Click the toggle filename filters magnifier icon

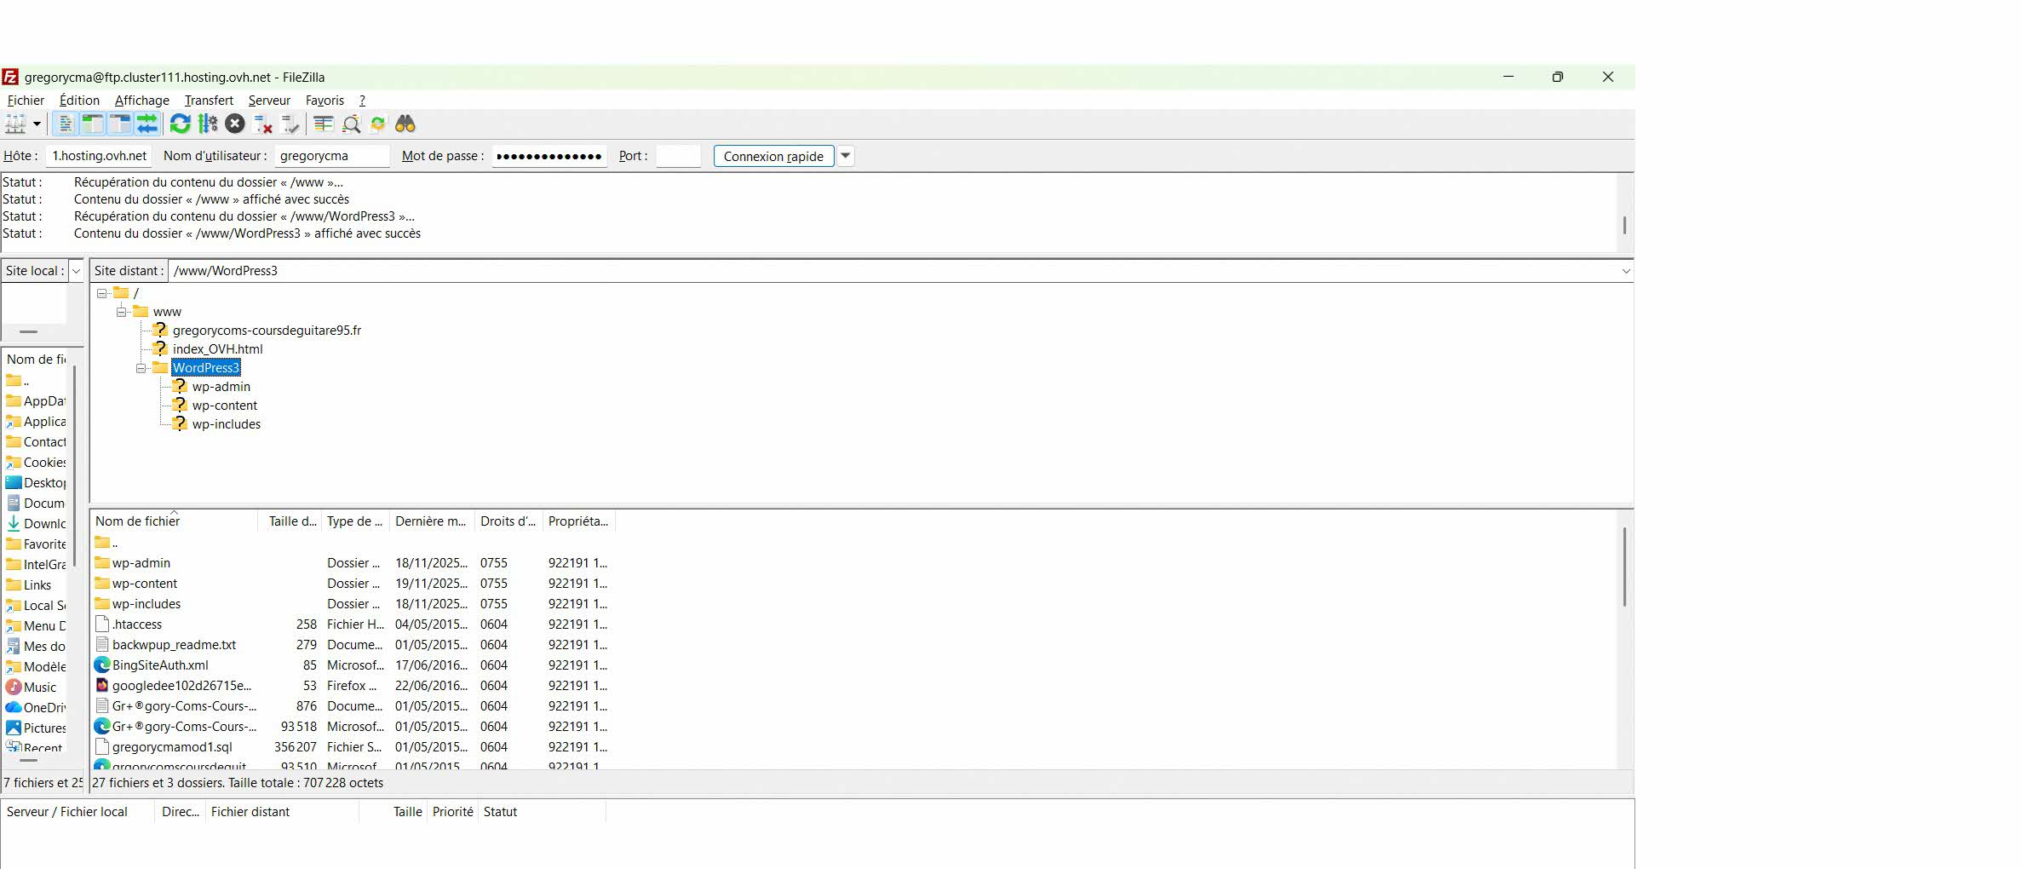[351, 124]
